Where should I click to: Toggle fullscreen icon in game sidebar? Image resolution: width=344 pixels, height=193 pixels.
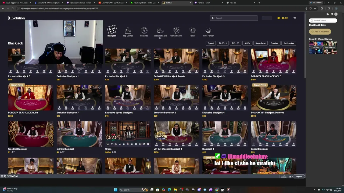click(332, 14)
